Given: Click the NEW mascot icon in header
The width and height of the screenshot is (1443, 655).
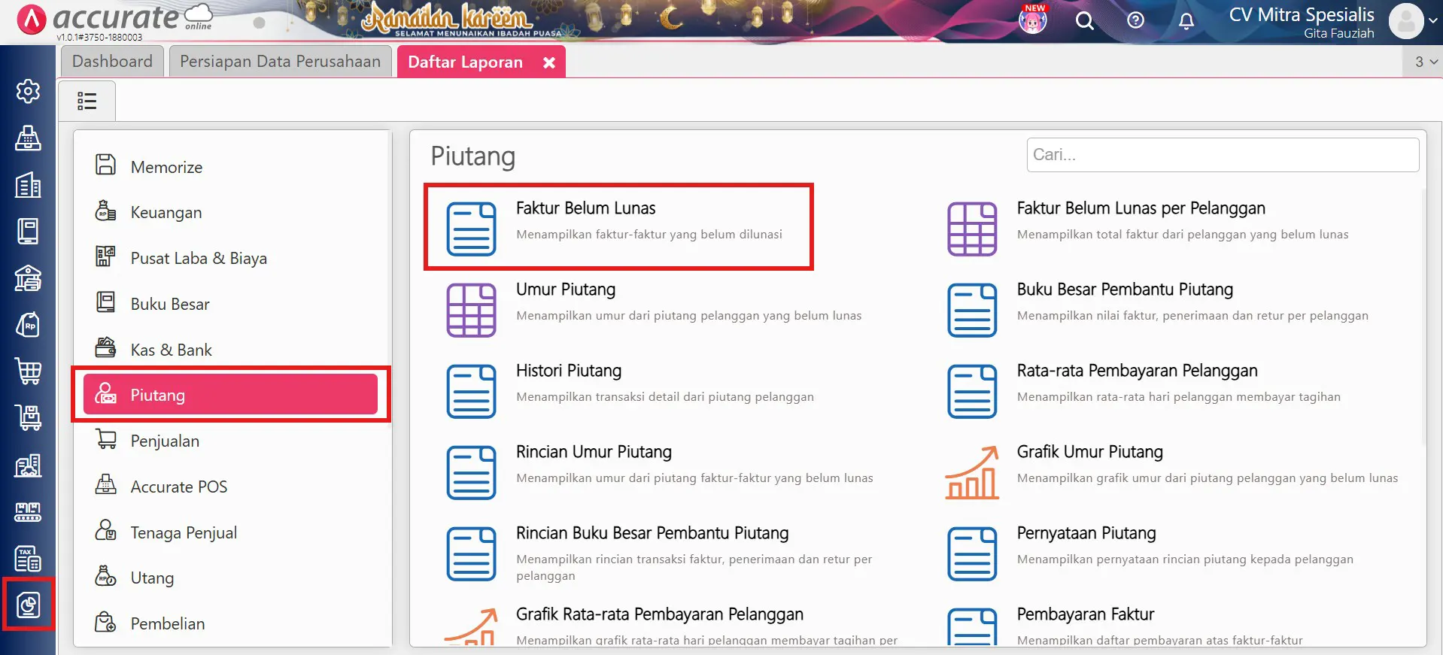Looking at the screenshot, I should coord(1033,19).
